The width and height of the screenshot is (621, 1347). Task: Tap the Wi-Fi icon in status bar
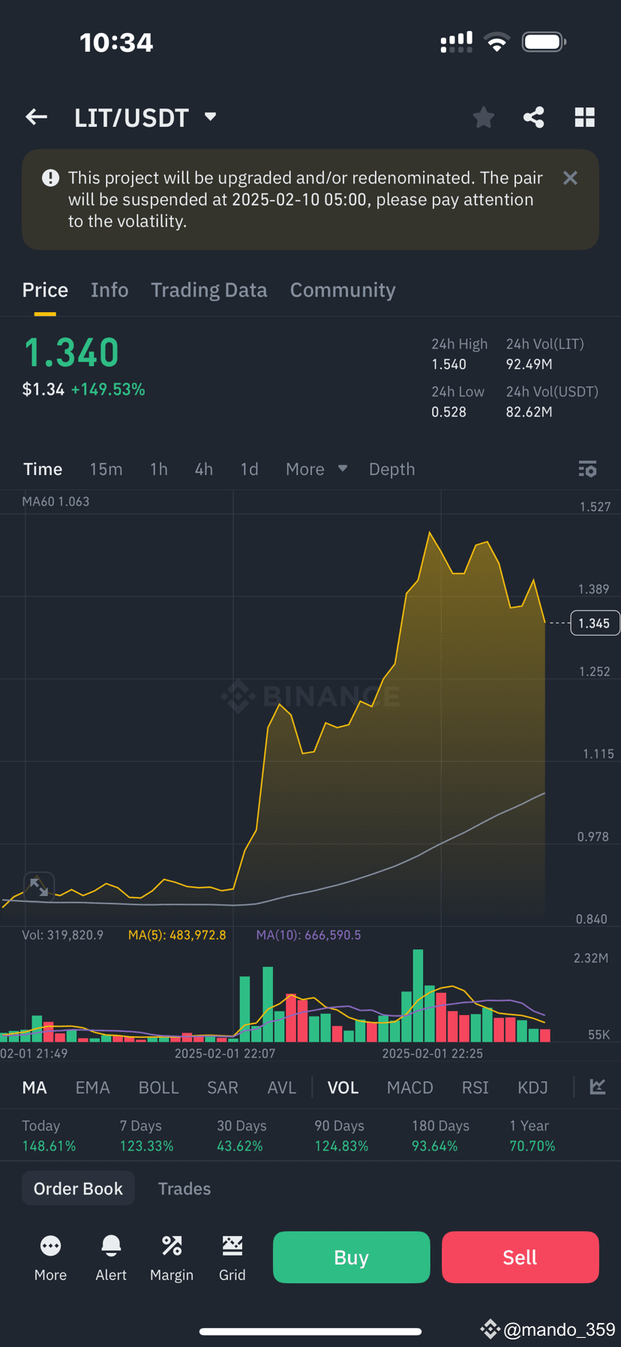pyautogui.click(x=496, y=42)
